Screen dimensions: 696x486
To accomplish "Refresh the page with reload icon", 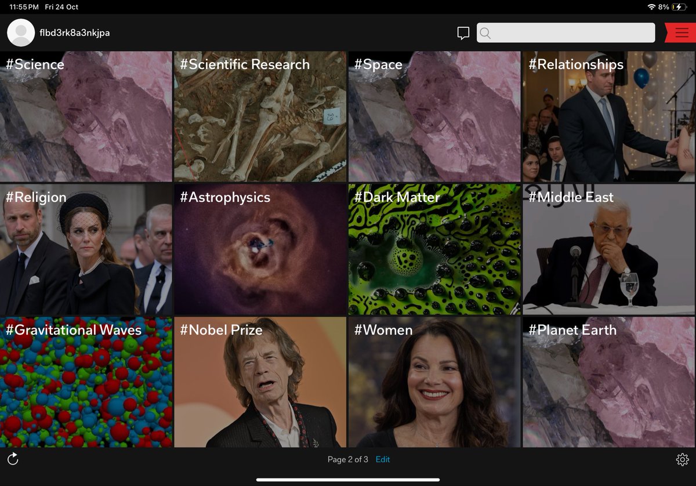I will coord(13,459).
